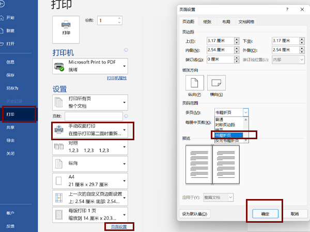Expand the Microsoft Print to PDF printer dropdown
Screen dimensions: 310x232
tap(90, 65)
